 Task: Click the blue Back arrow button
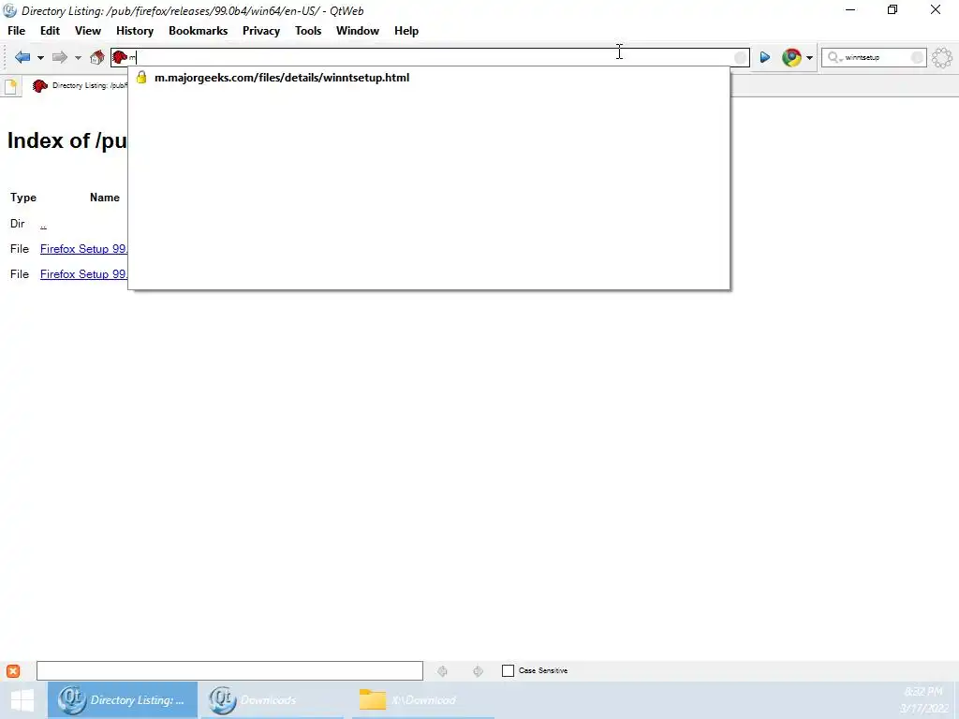pyautogui.click(x=22, y=57)
